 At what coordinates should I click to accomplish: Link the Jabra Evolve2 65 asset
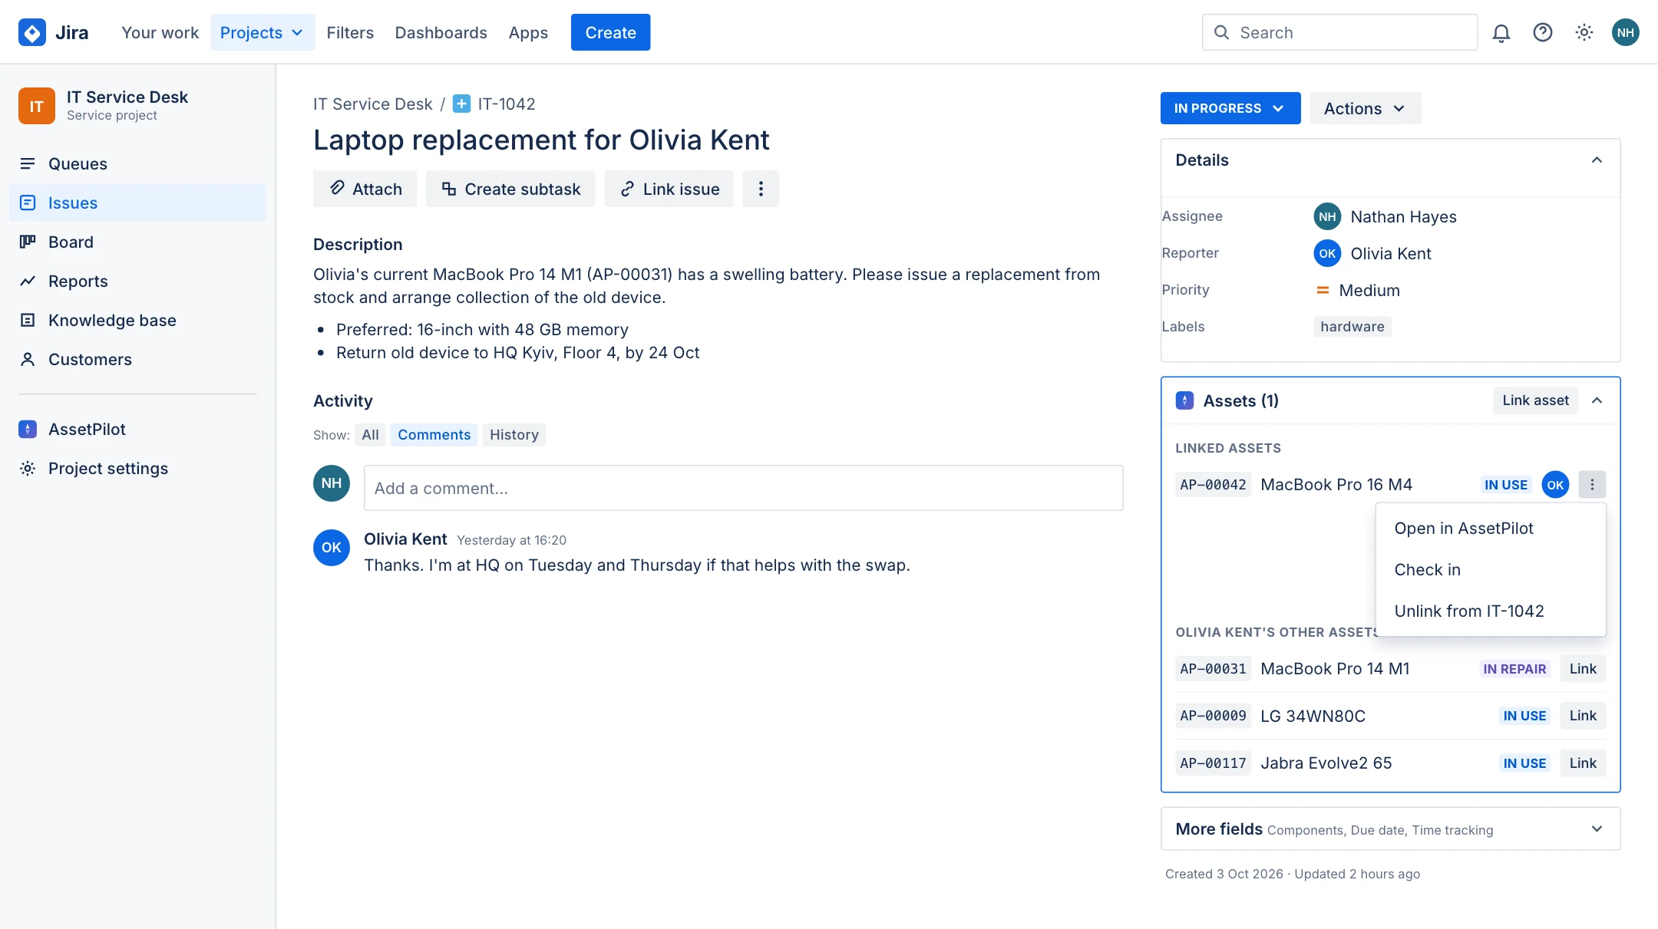pos(1583,763)
